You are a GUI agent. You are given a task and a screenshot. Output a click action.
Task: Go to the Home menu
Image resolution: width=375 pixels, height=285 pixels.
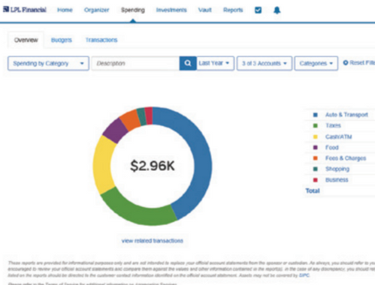point(65,10)
